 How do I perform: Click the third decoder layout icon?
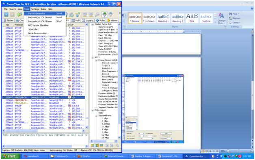102,145
